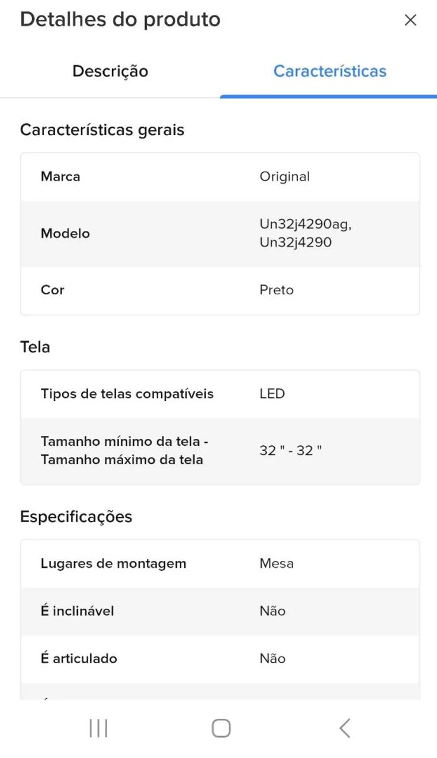This screenshot has width=437, height=758.
Task: Tap the Android back navigation icon
Action: point(345,728)
